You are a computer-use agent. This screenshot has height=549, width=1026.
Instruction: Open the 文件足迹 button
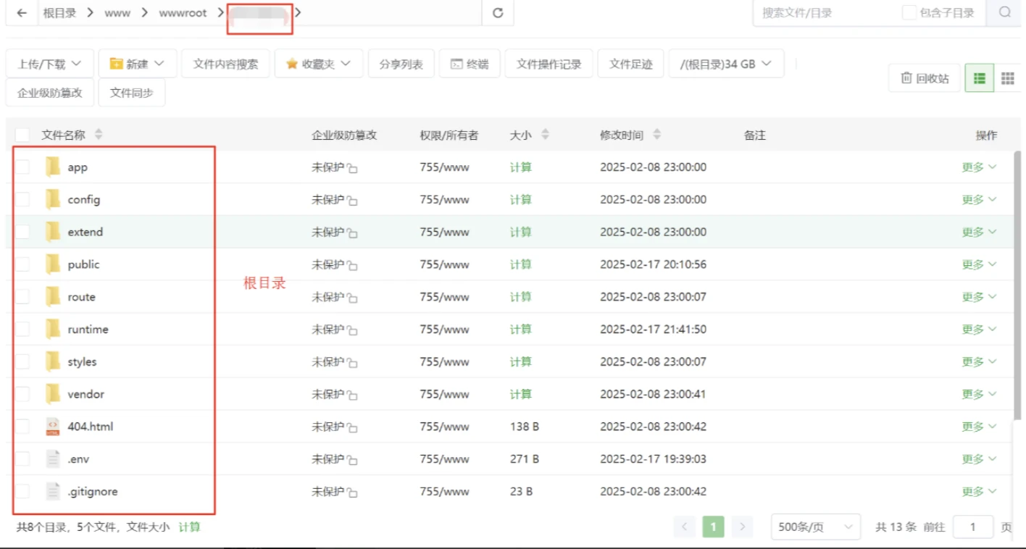point(632,63)
